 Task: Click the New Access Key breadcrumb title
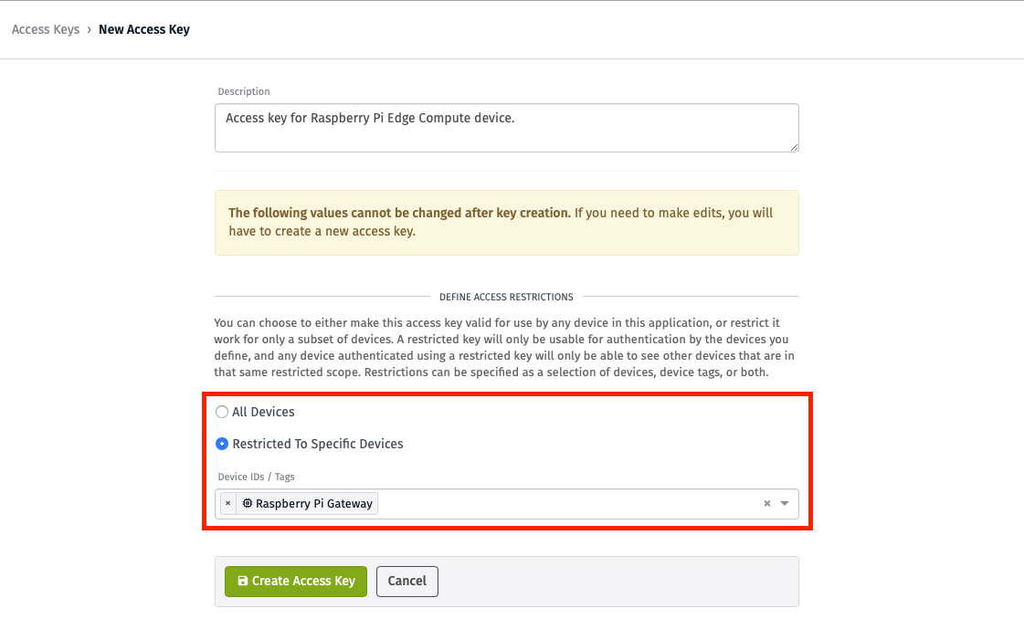coord(144,29)
